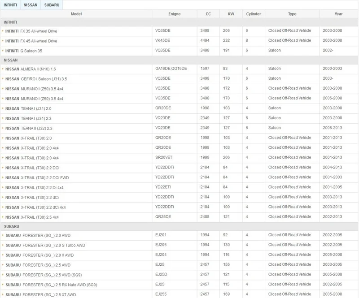Viewport: 359px width, 298px height.
Task: Click the Model column header
Action: click(x=76, y=14)
